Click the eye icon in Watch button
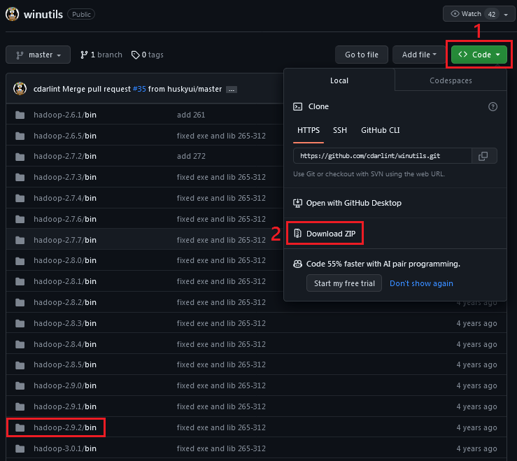 pyautogui.click(x=455, y=14)
